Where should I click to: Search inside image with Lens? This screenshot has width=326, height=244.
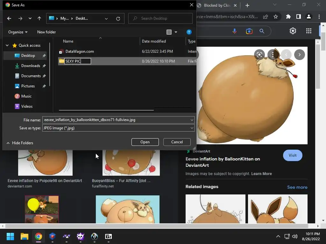(x=259, y=55)
